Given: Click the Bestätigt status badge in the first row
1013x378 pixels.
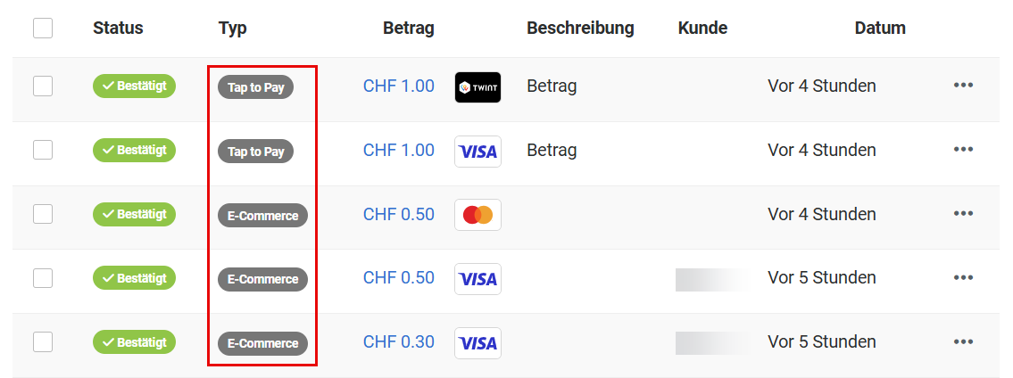Looking at the screenshot, I should click(135, 86).
